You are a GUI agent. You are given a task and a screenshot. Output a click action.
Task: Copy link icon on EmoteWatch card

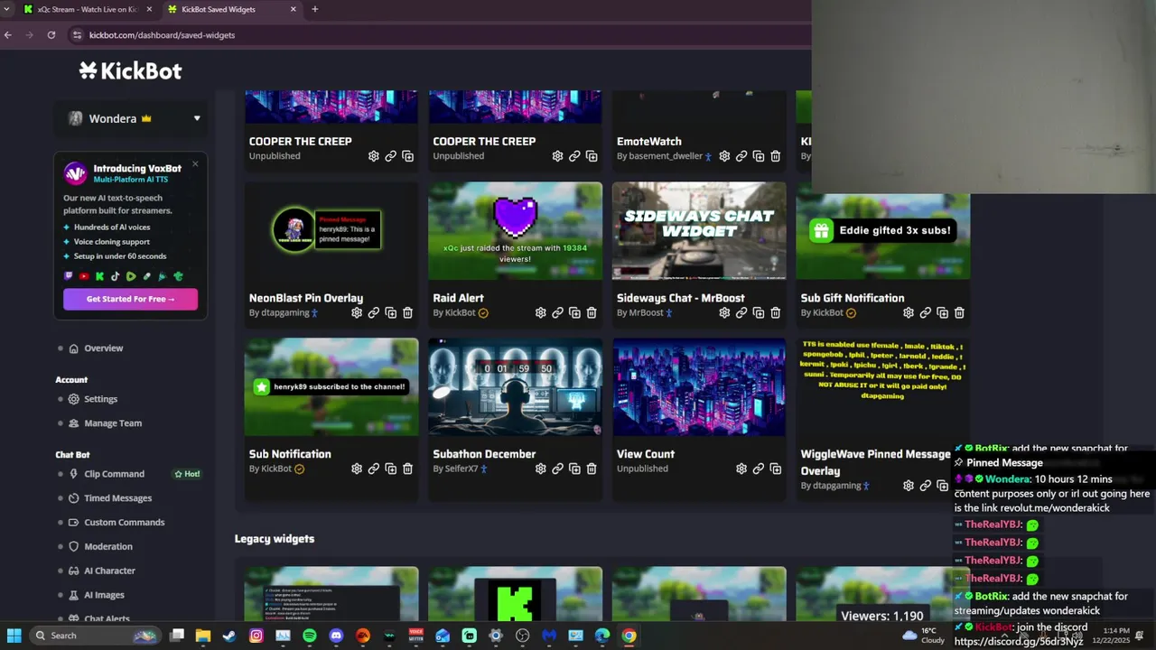click(x=741, y=156)
